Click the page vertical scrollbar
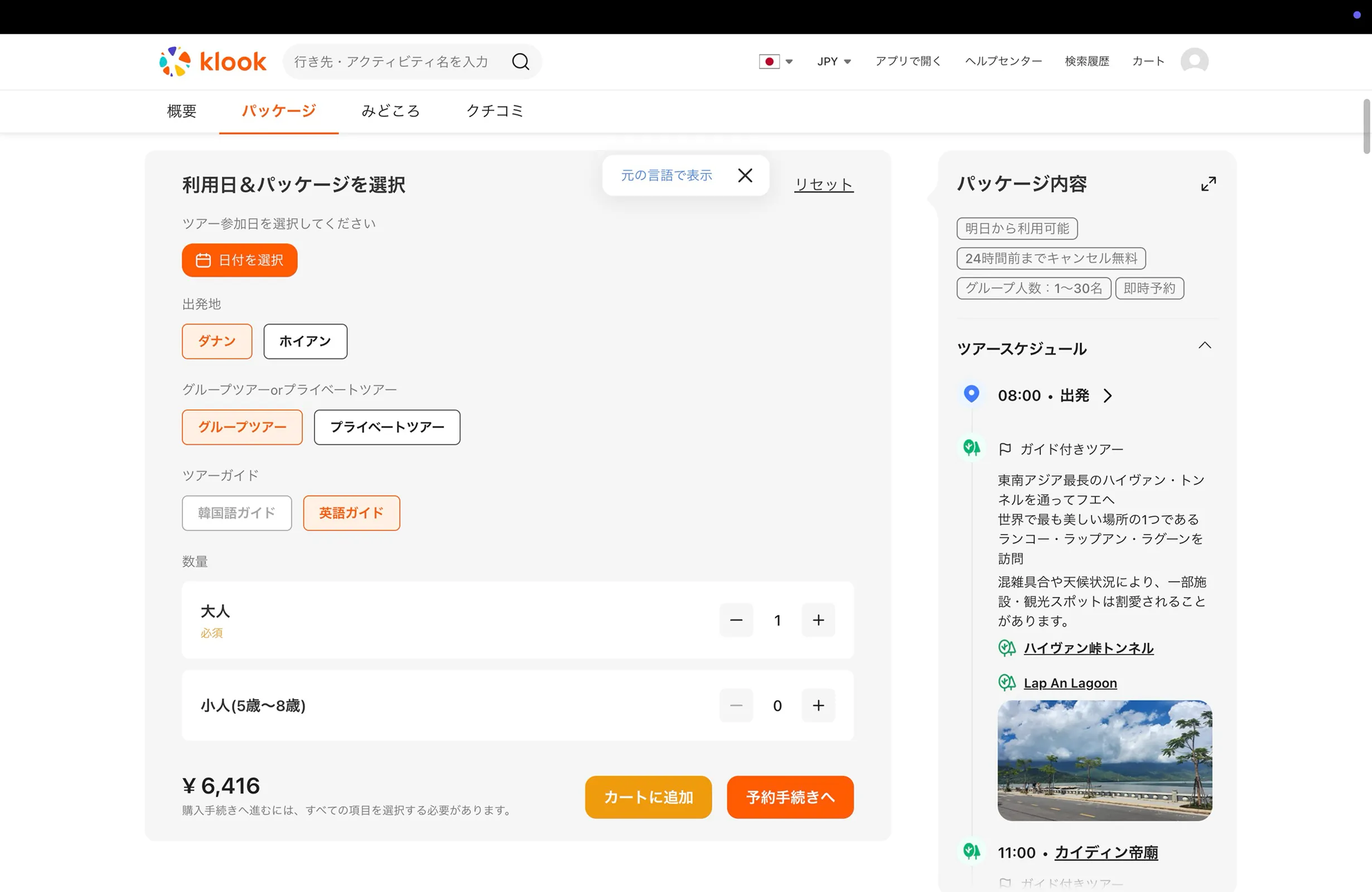The width and height of the screenshot is (1372, 892). coord(1366,127)
